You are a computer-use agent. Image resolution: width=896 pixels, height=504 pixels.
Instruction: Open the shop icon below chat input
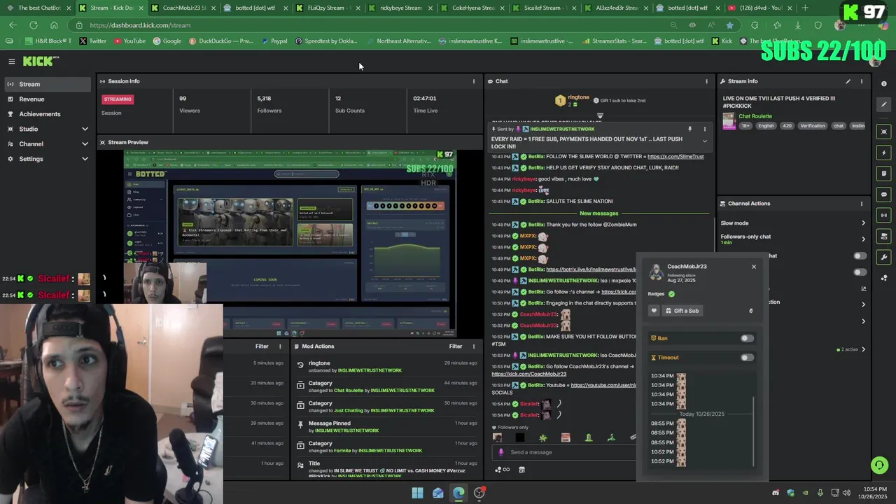pyautogui.click(x=521, y=470)
